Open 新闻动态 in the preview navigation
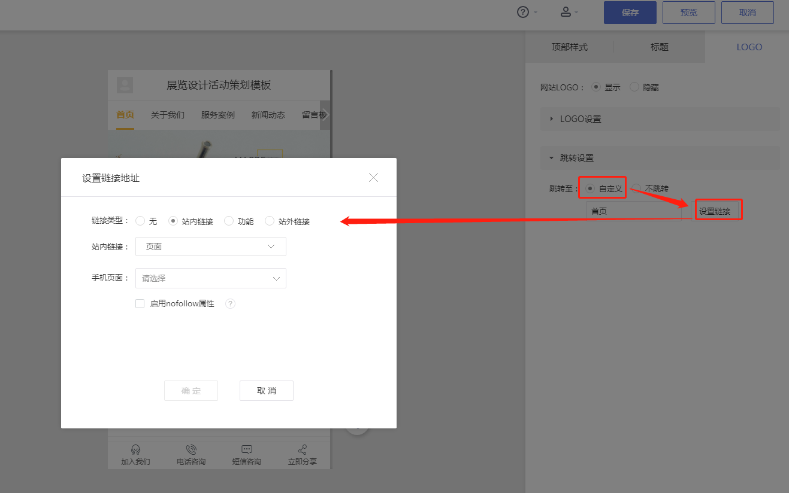 pos(268,115)
